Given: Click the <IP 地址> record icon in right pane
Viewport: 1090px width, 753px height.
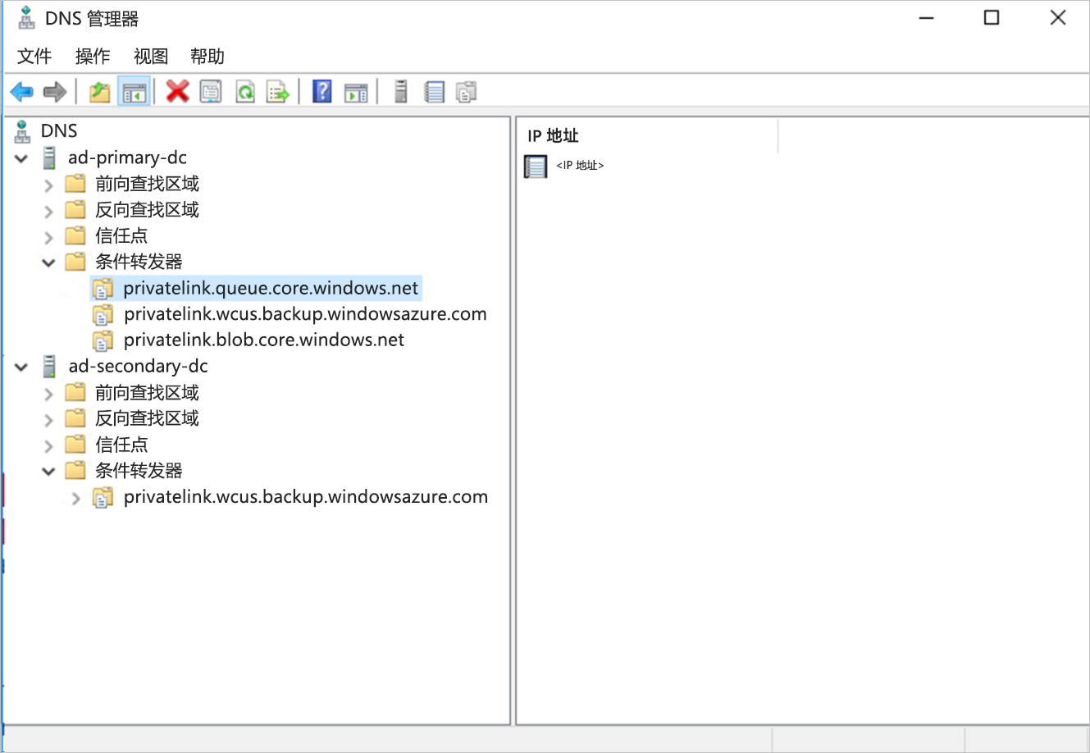Looking at the screenshot, I should click(x=536, y=167).
